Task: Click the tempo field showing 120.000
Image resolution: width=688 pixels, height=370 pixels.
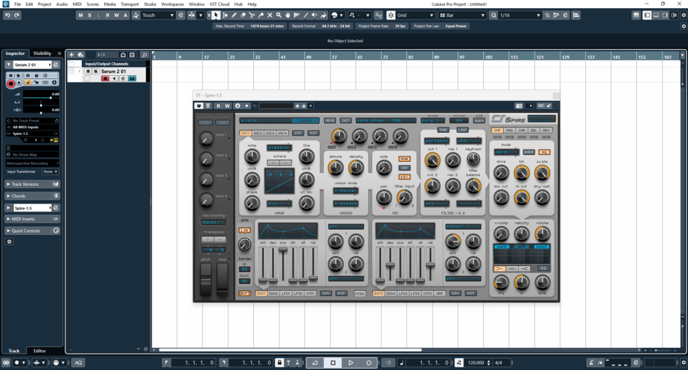Action: tap(475, 363)
